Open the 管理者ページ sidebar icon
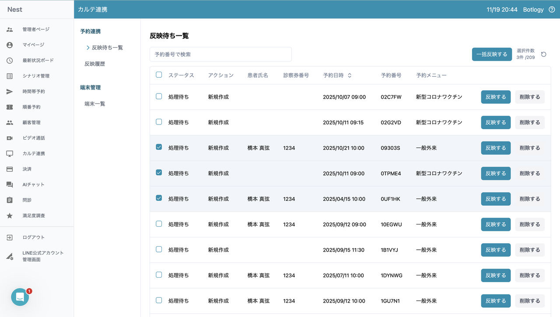 point(10,29)
